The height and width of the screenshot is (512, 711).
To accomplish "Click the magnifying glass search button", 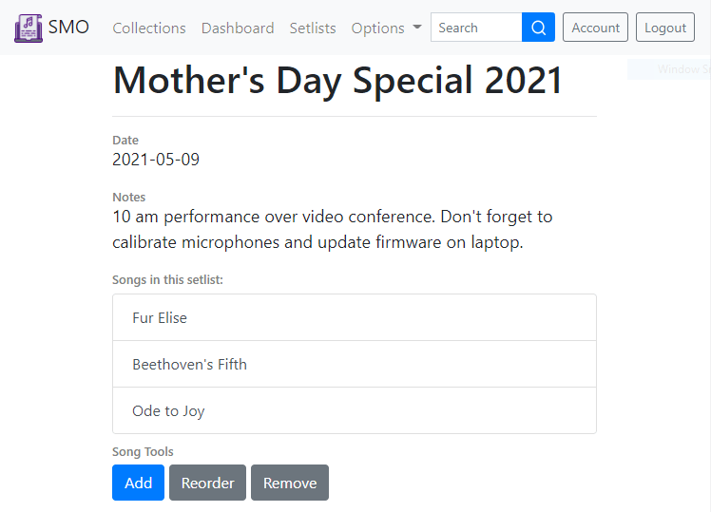I will 538,28.
